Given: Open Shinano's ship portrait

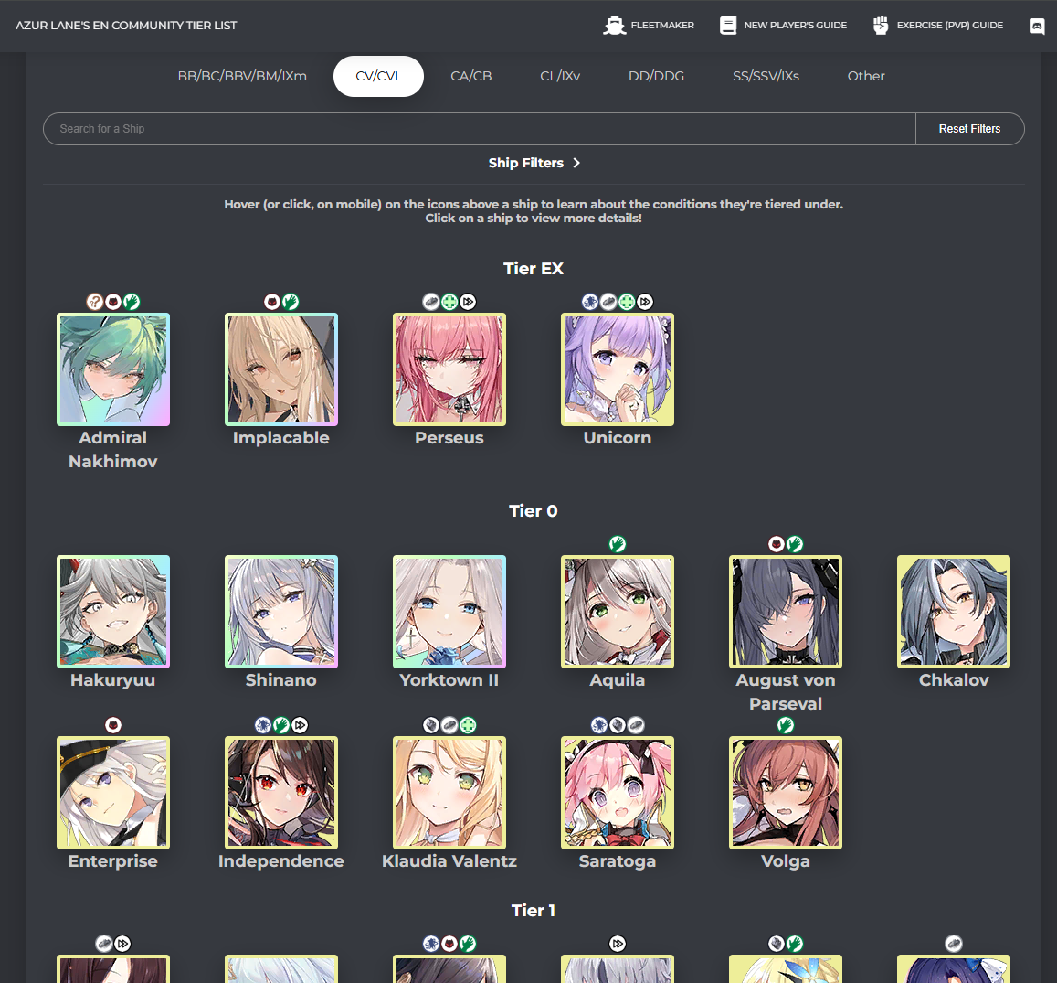Looking at the screenshot, I should 281,612.
